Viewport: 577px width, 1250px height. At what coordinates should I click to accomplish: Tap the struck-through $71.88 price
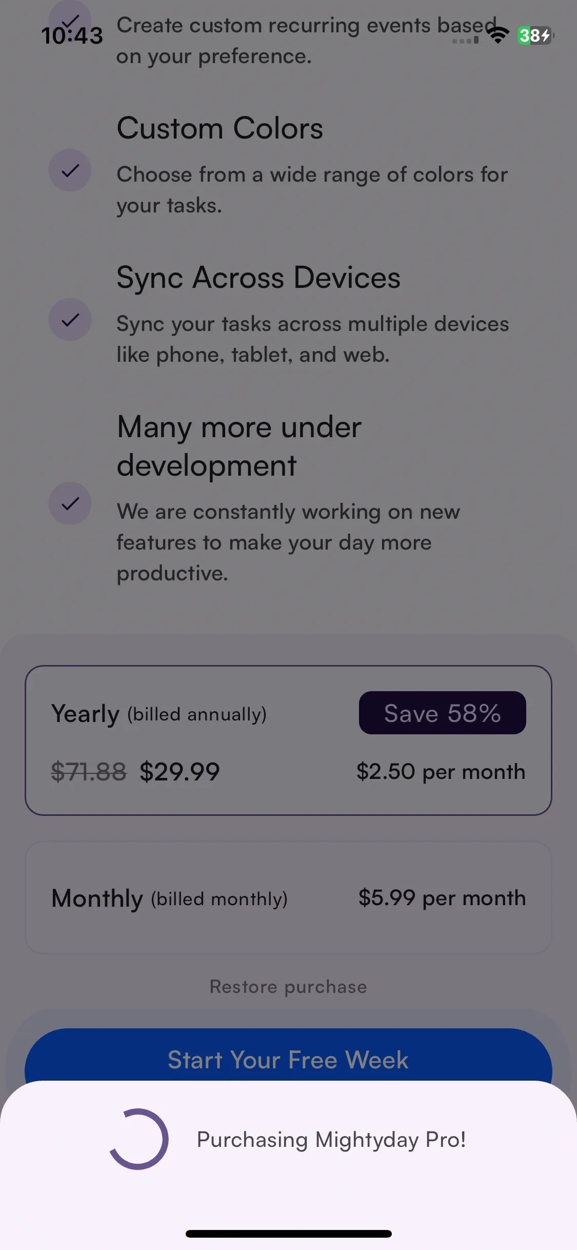coord(89,772)
